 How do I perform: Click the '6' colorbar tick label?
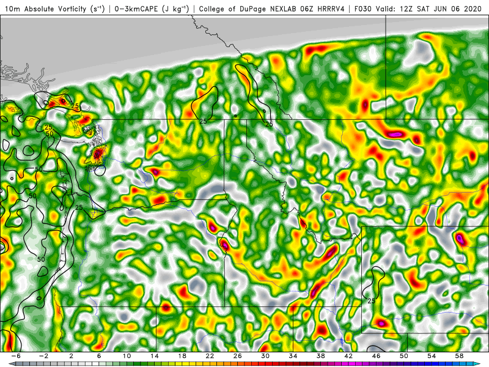point(99,356)
